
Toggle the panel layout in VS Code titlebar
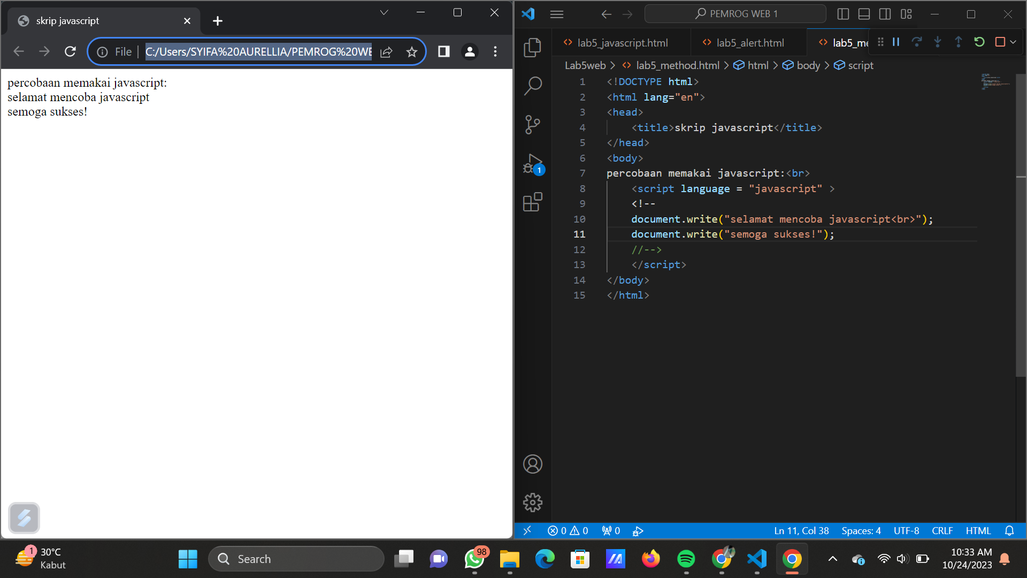[863, 14]
